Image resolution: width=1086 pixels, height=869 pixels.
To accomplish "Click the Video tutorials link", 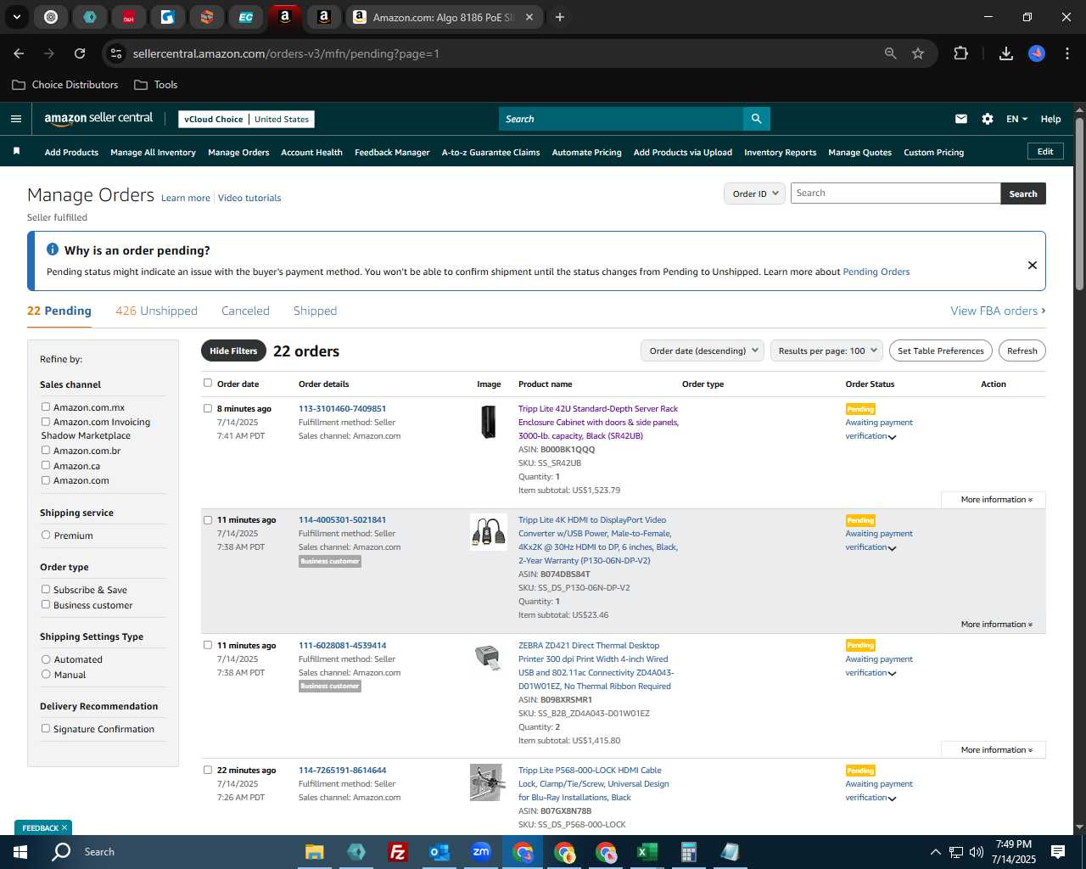I will pos(249,198).
